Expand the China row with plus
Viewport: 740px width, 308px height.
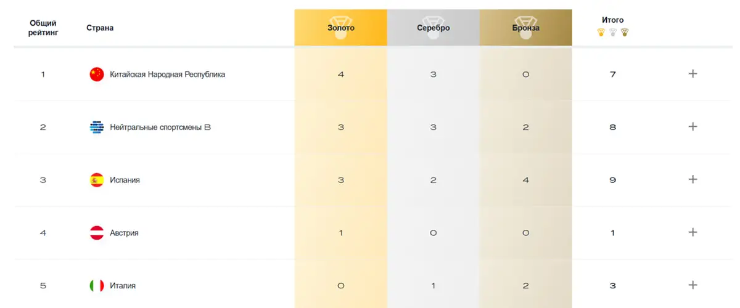(x=693, y=74)
